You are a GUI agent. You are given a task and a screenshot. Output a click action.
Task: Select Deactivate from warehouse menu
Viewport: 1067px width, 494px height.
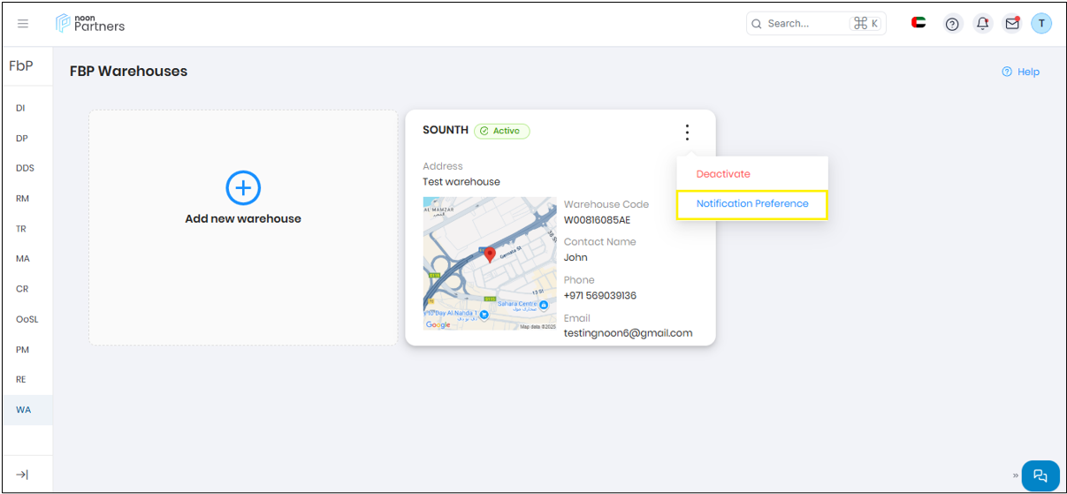(723, 174)
